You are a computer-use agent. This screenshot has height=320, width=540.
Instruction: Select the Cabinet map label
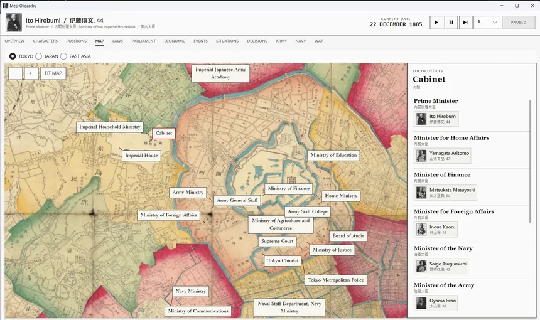click(164, 133)
